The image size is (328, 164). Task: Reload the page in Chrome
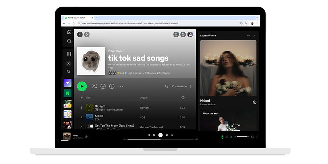click(73, 23)
